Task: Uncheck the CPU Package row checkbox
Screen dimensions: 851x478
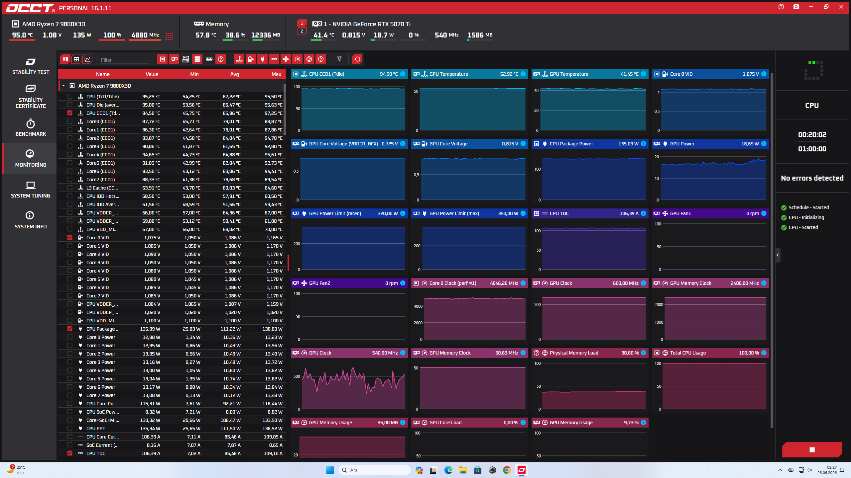Action: click(x=70, y=329)
